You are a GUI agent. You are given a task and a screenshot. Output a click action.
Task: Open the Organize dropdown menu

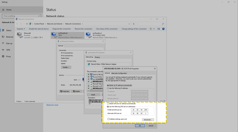(x=21, y=29)
